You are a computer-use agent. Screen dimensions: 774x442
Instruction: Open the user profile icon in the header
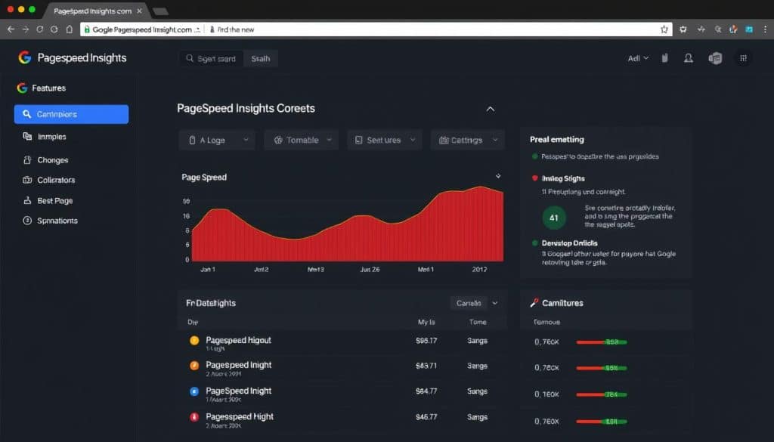click(688, 58)
